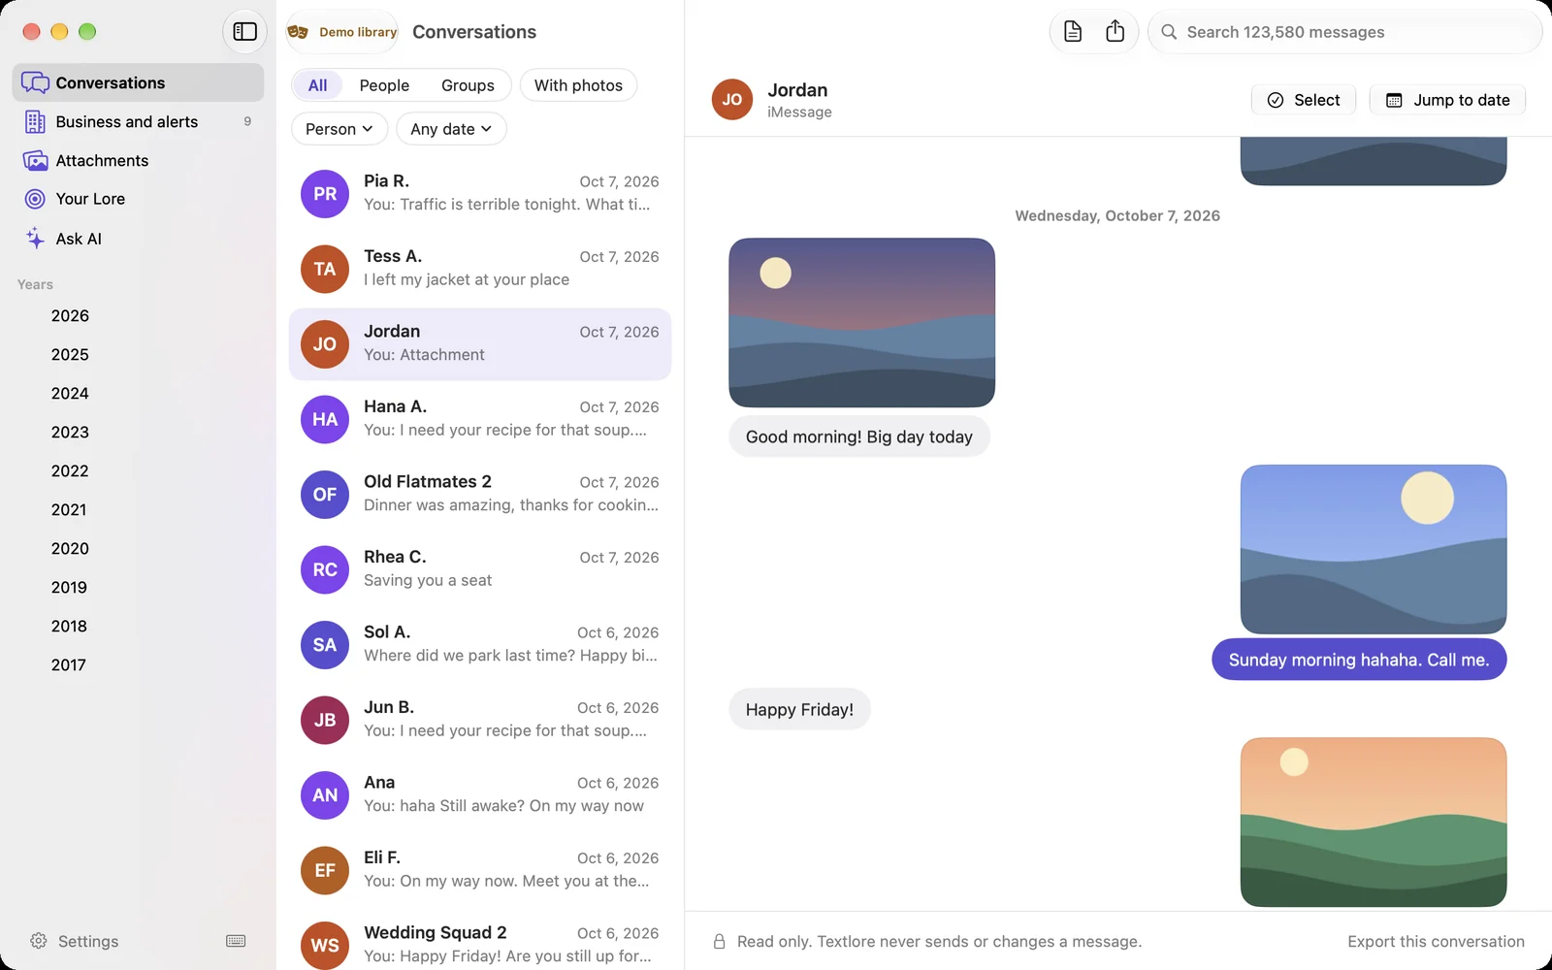This screenshot has height=970, width=1552.
Task: Go to Your Lore section
Action: [138, 199]
